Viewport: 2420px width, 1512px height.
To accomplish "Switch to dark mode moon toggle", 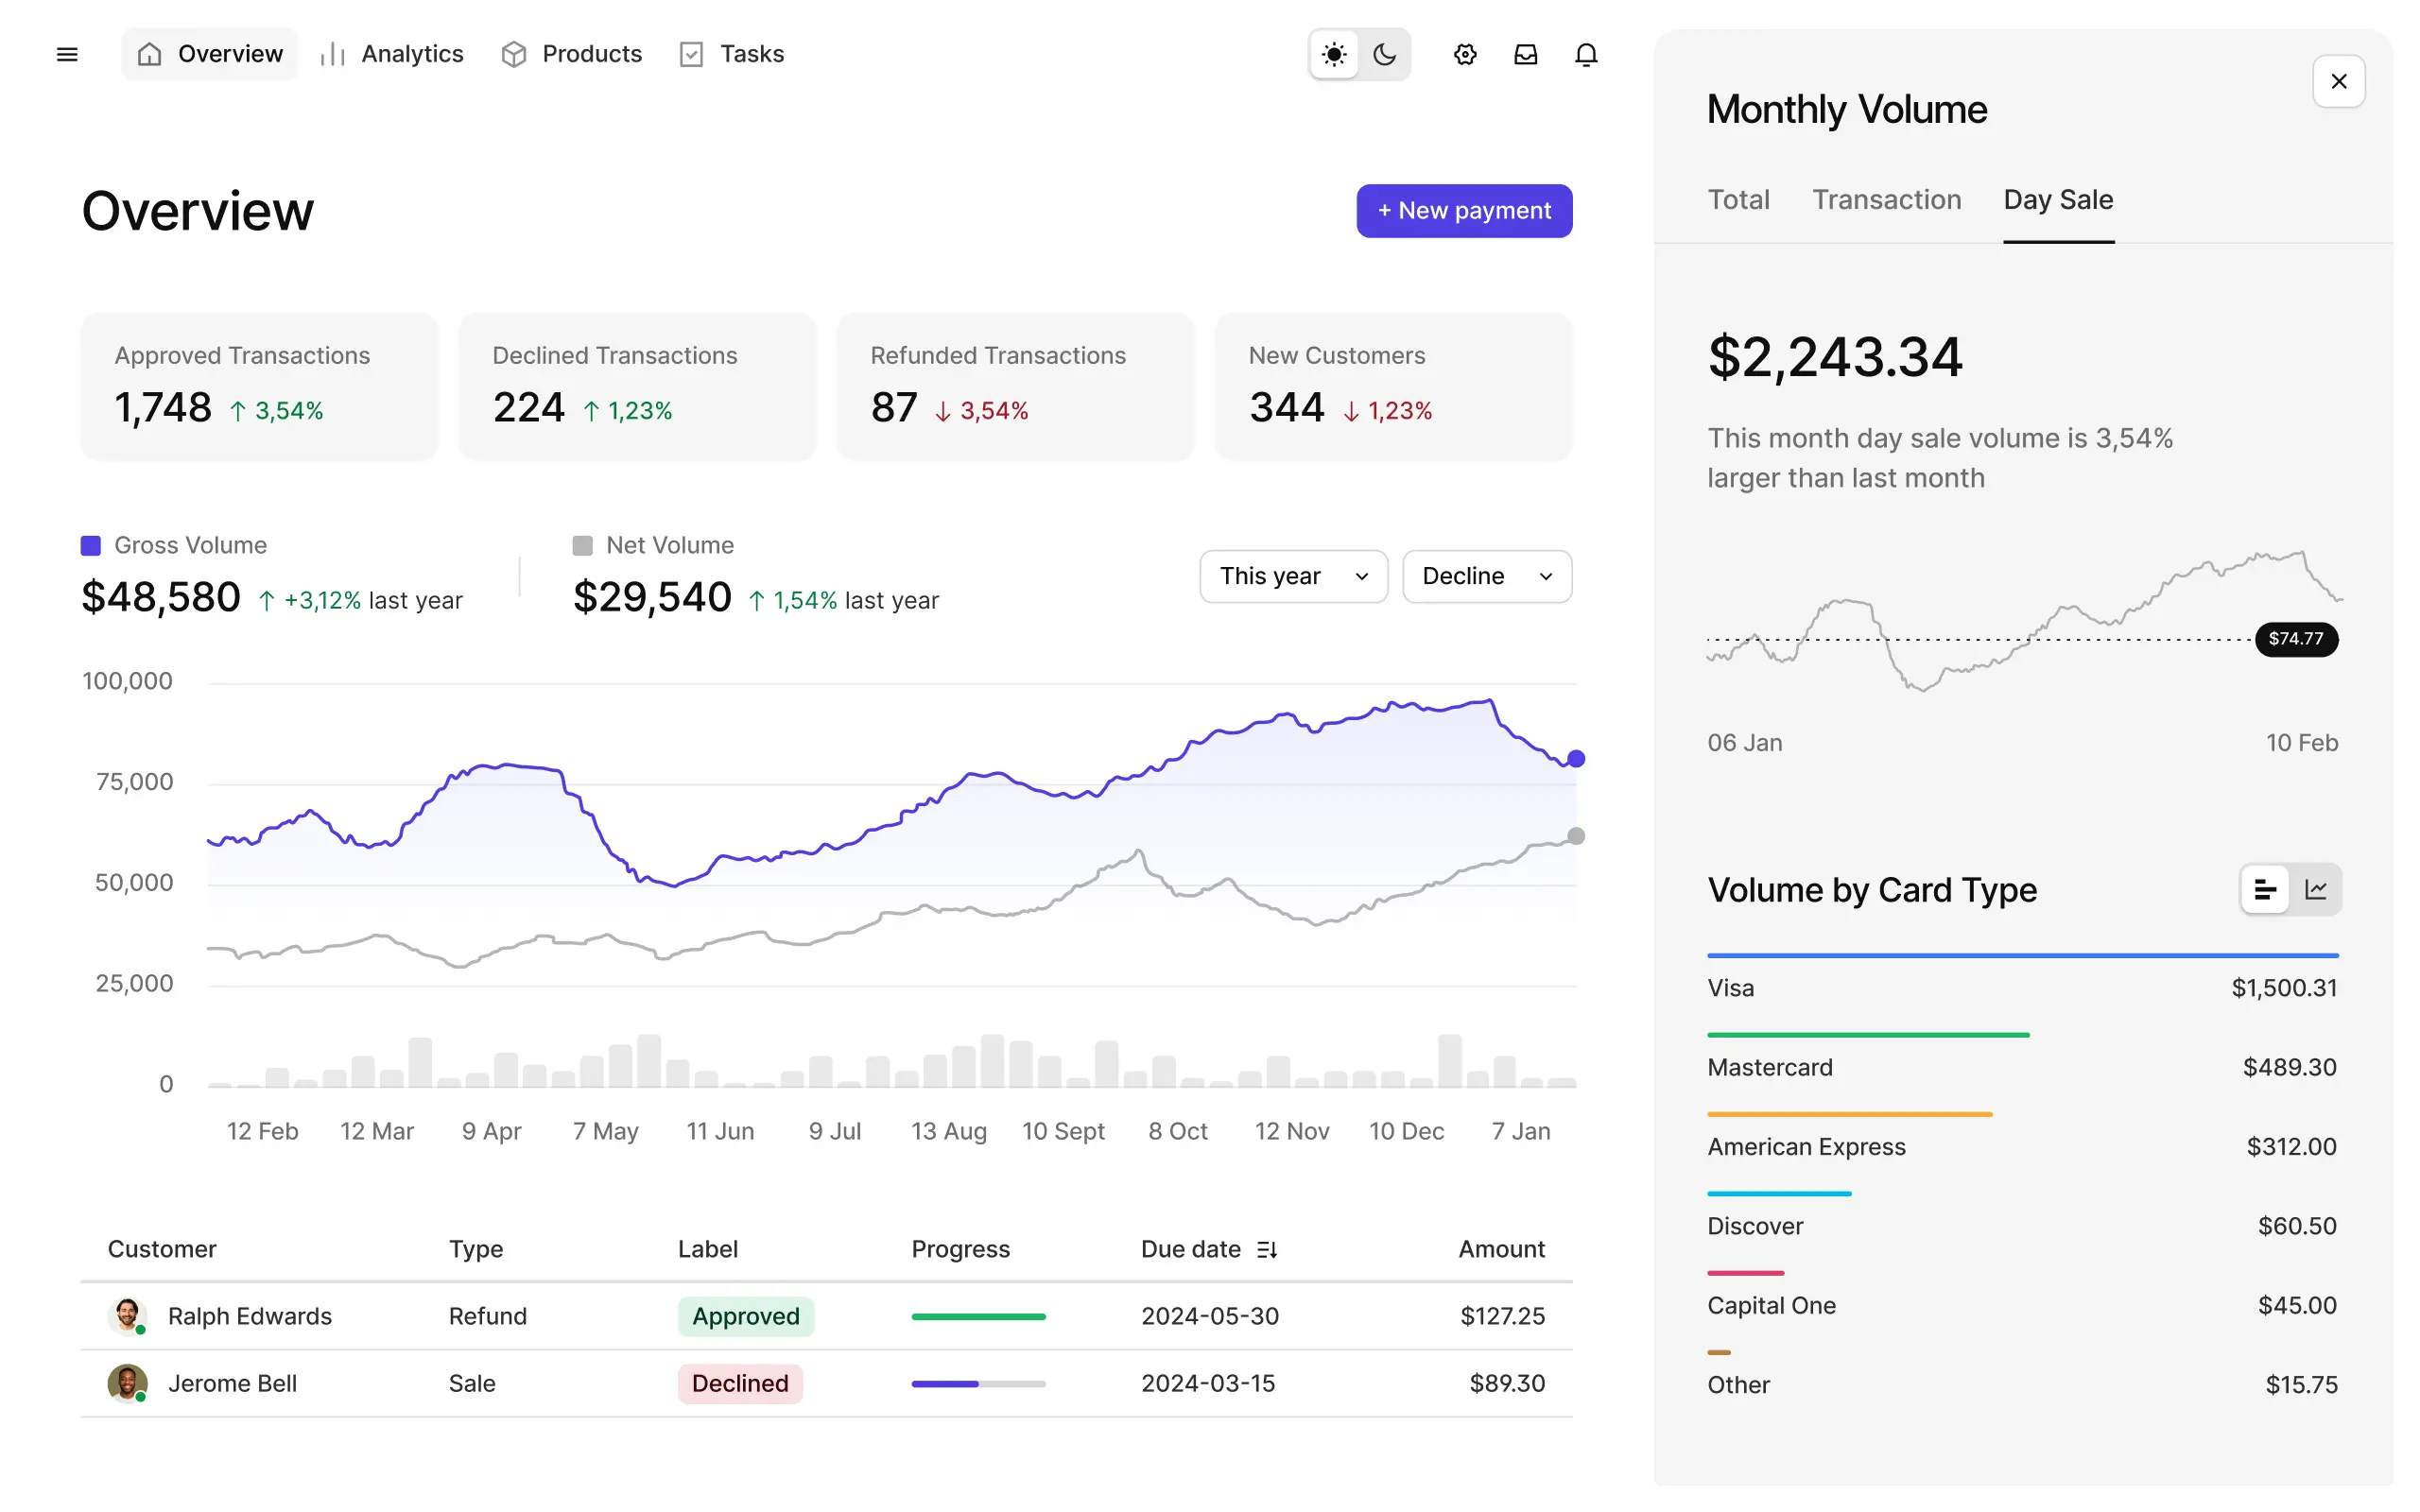I will pos(1385,54).
